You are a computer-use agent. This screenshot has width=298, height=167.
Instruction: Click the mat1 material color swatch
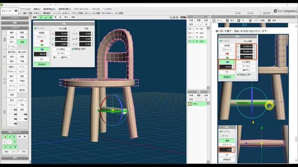pos(190,104)
